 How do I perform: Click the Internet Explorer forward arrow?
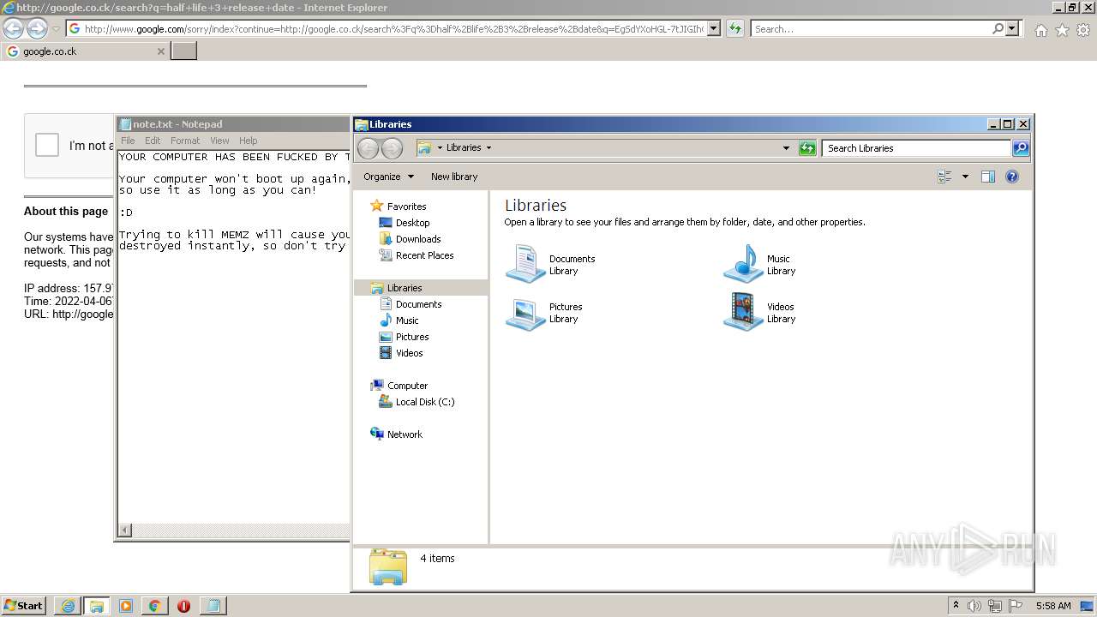point(37,29)
